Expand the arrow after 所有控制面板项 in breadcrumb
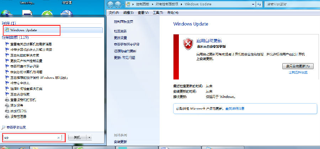Viewport: 320px width, 149px height. click(x=182, y=4)
